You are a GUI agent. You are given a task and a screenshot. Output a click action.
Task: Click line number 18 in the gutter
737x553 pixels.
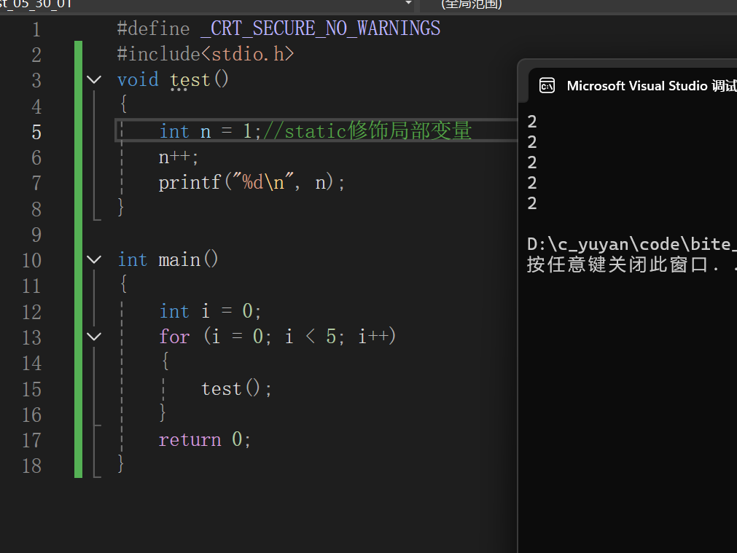tap(31, 466)
